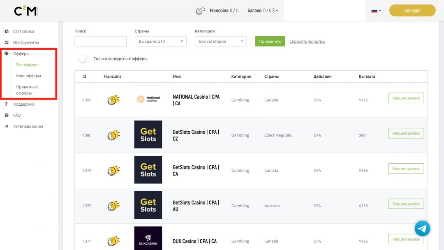Open the Статистика pie chart icon
444x250 pixels.
point(7,31)
